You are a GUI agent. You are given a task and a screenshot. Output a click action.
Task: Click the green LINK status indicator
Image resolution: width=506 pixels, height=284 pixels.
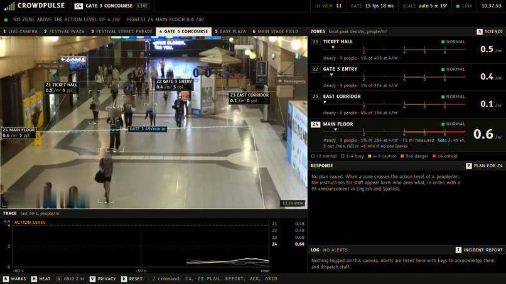(x=458, y=6)
